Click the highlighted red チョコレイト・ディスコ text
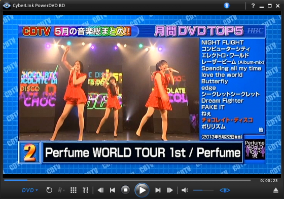The height and width of the screenshot is (199, 284). tap(227, 120)
